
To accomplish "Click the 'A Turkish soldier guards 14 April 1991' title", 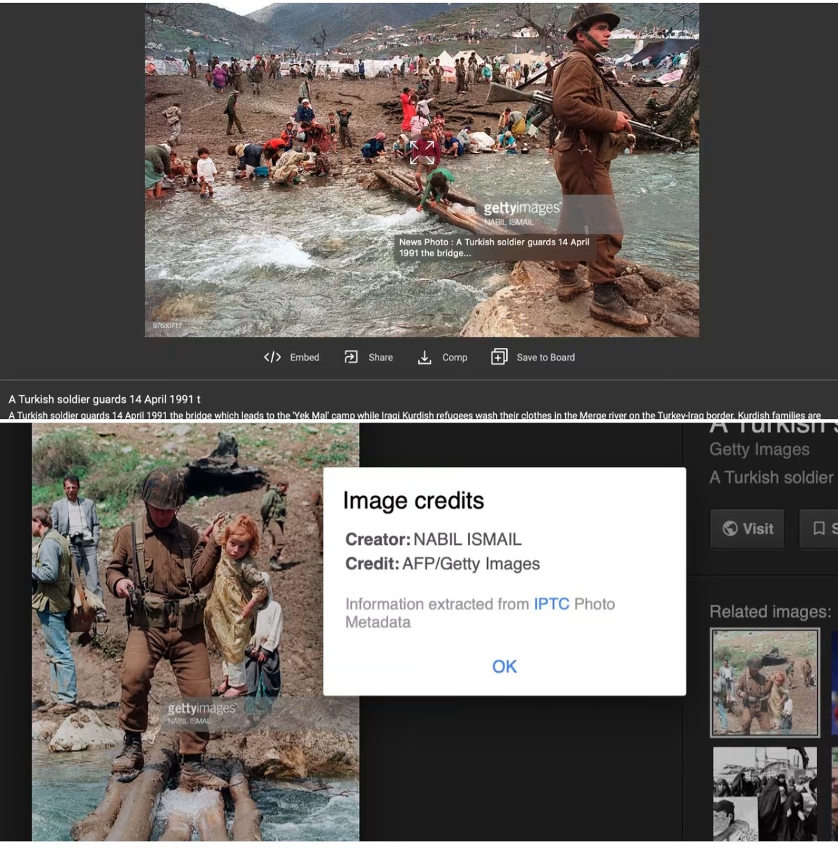I will point(105,399).
